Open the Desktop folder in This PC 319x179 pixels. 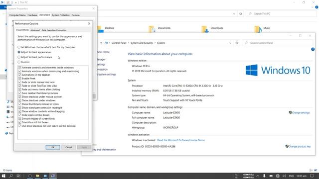pyautogui.click(x=106, y=29)
